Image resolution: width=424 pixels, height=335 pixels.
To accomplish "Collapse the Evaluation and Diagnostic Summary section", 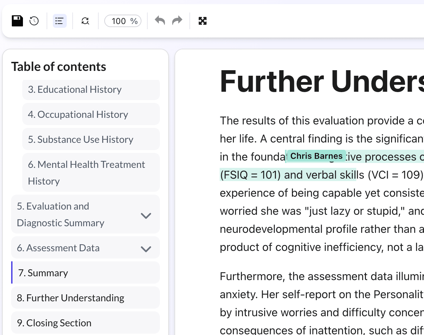I will (x=146, y=215).
